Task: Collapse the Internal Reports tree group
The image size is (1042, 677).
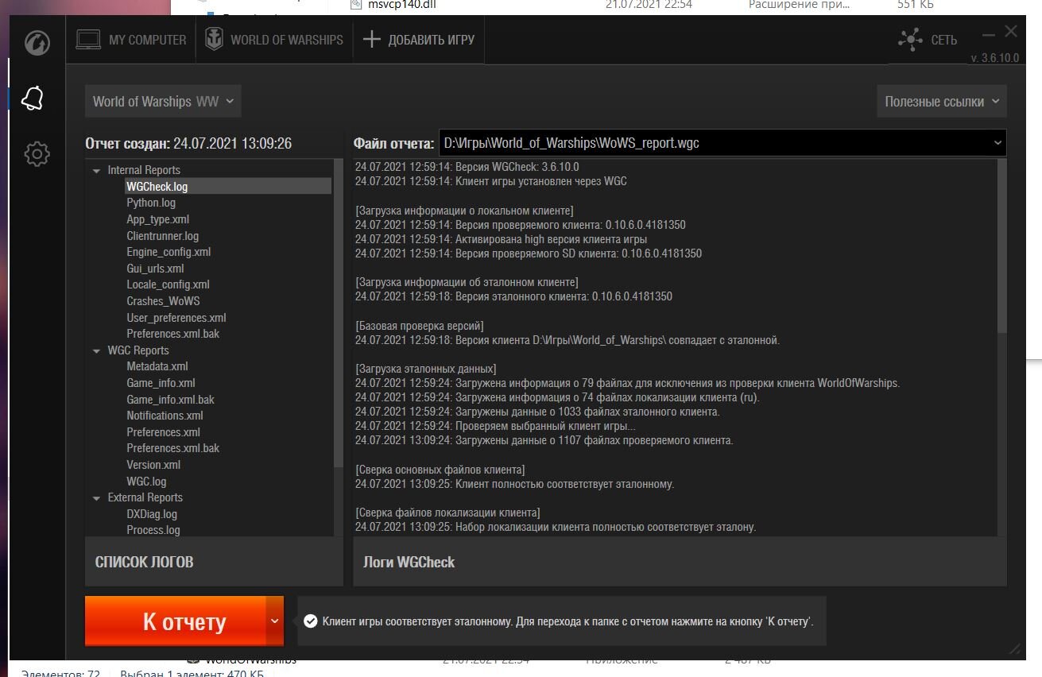Action: tap(97, 171)
